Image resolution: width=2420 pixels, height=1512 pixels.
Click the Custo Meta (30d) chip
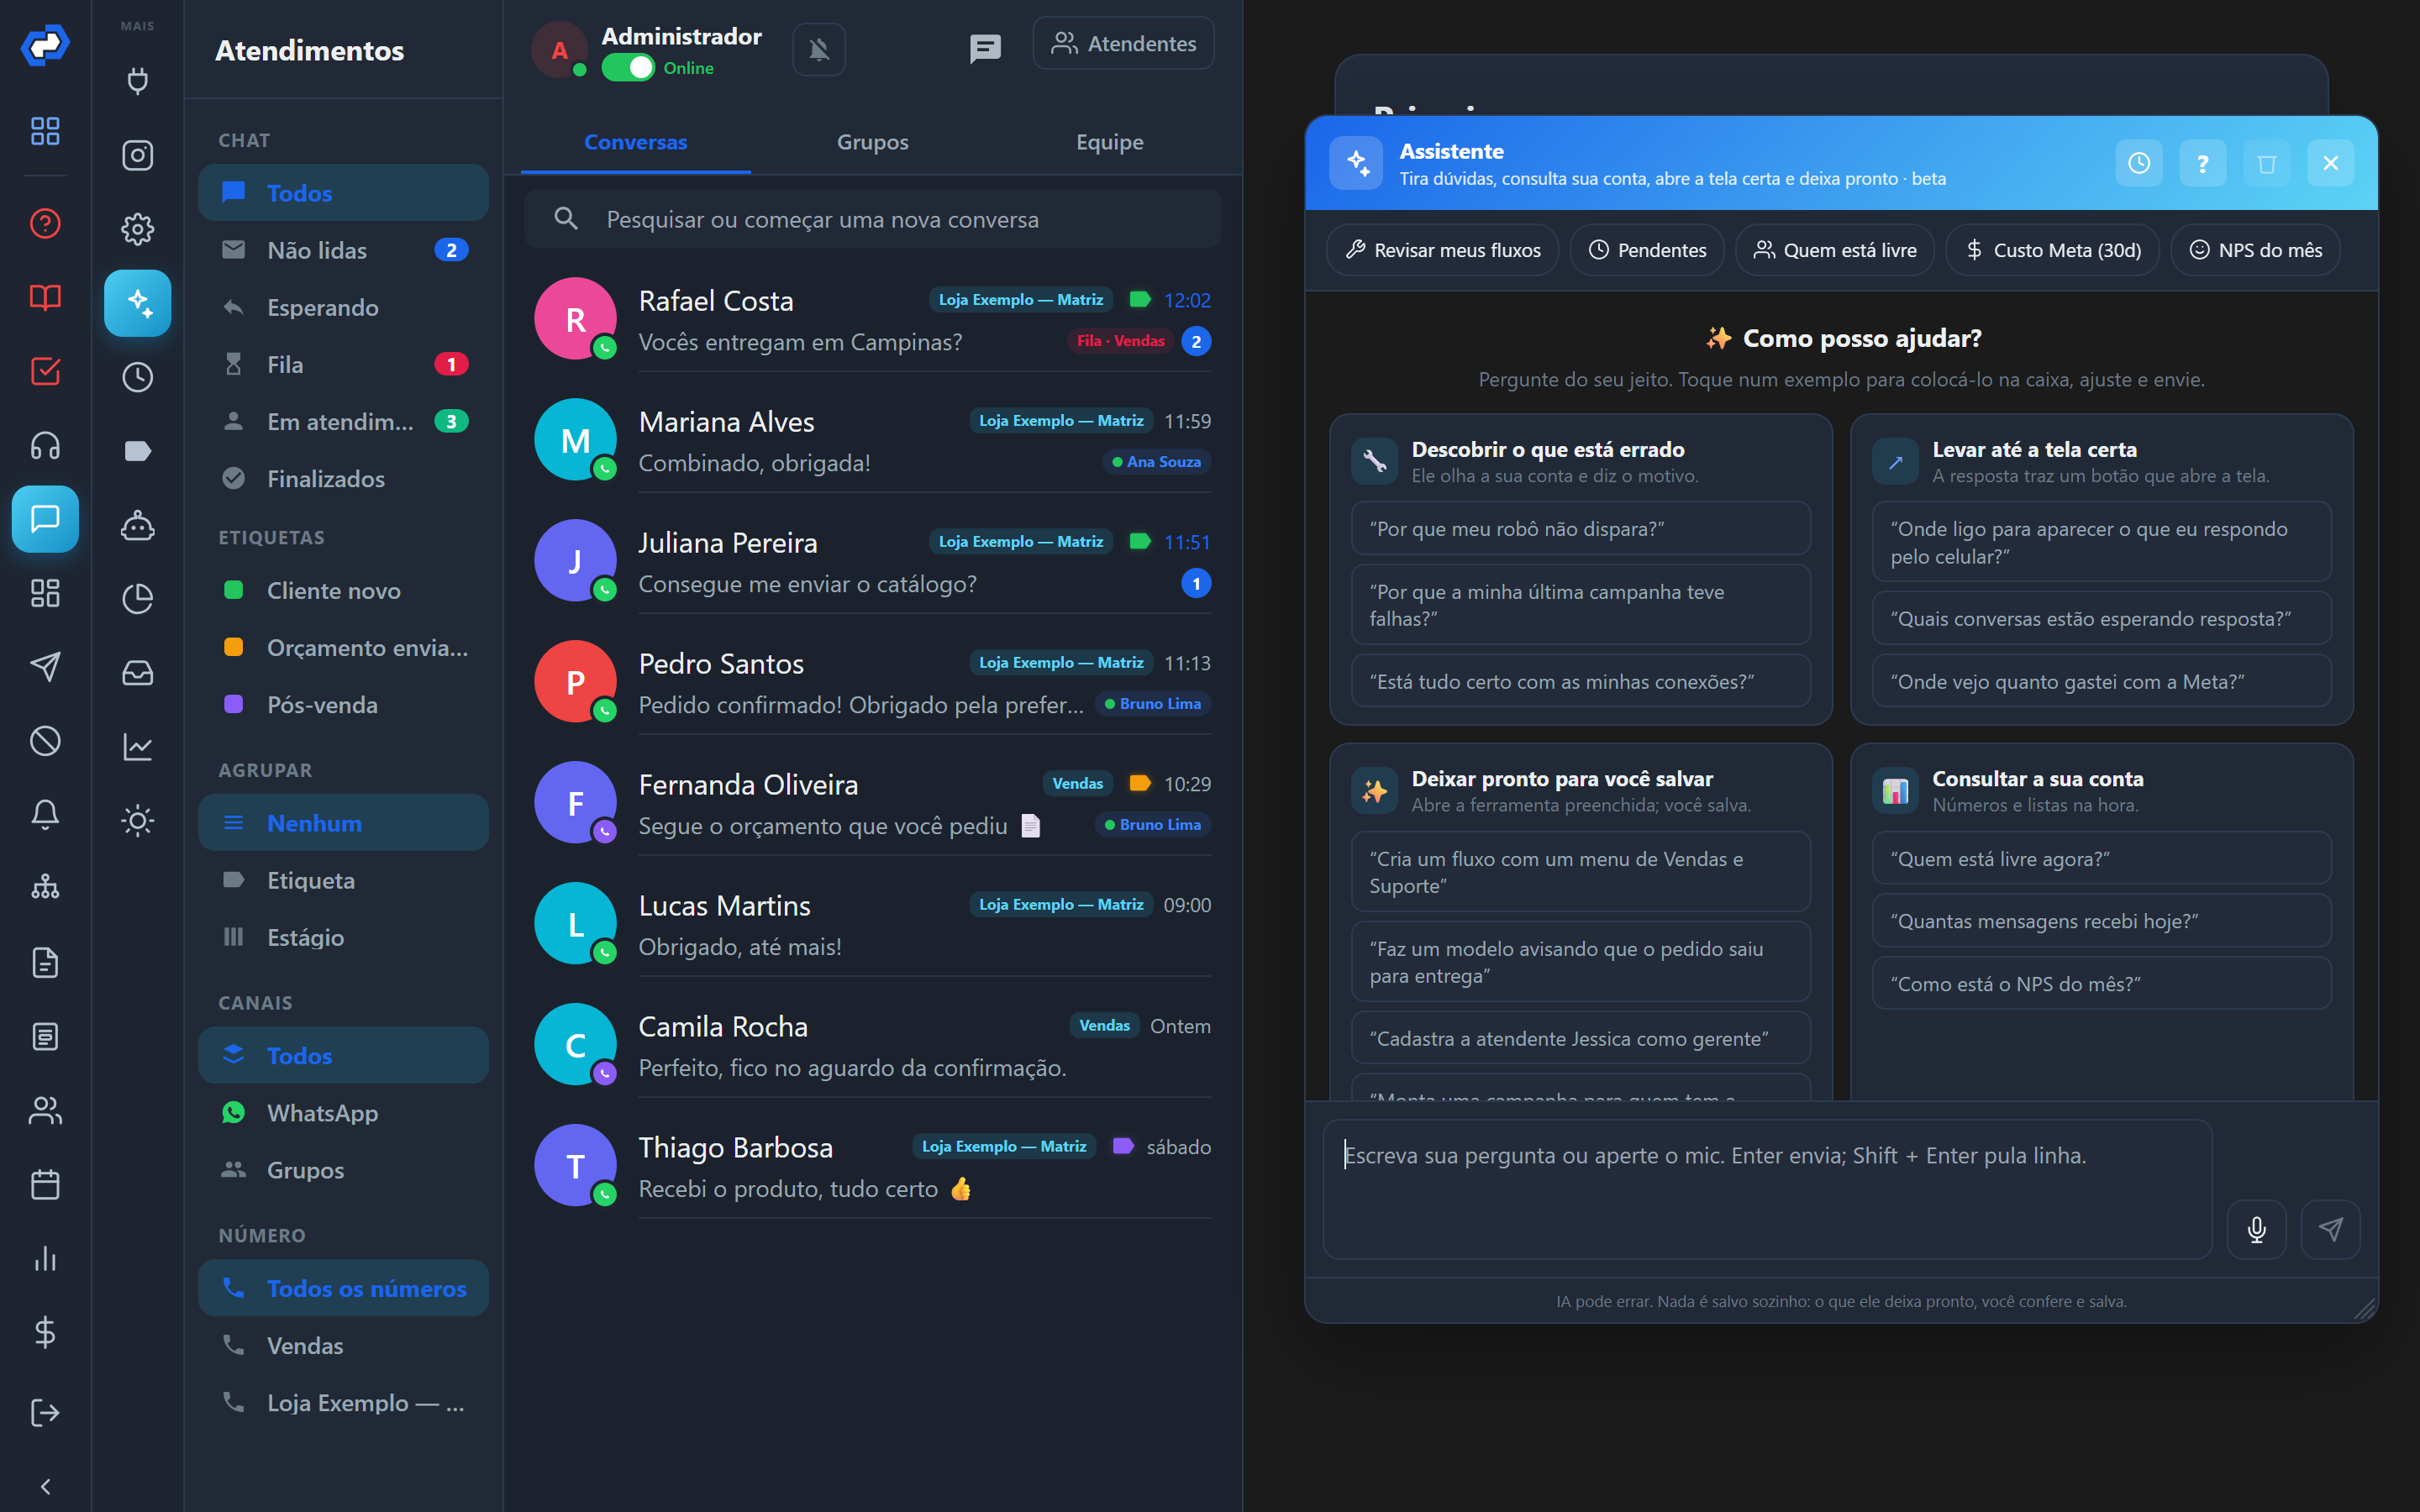(x=2052, y=250)
